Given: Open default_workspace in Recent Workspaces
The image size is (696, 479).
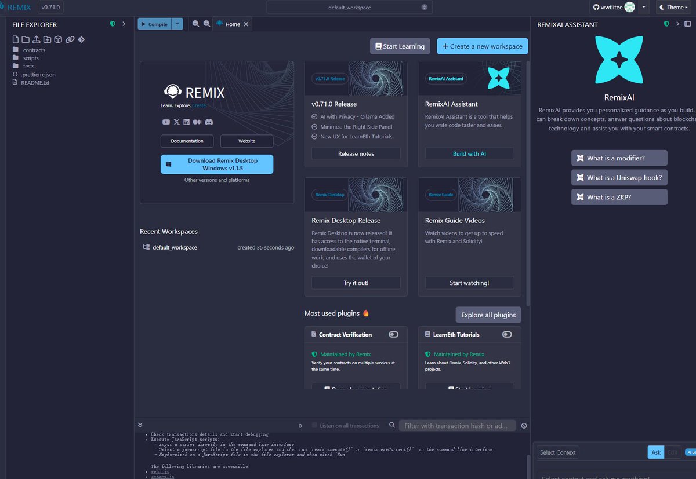Looking at the screenshot, I should pyautogui.click(x=175, y=247).
